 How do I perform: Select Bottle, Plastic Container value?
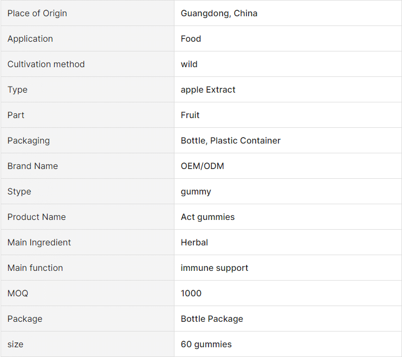pos(230,140)
